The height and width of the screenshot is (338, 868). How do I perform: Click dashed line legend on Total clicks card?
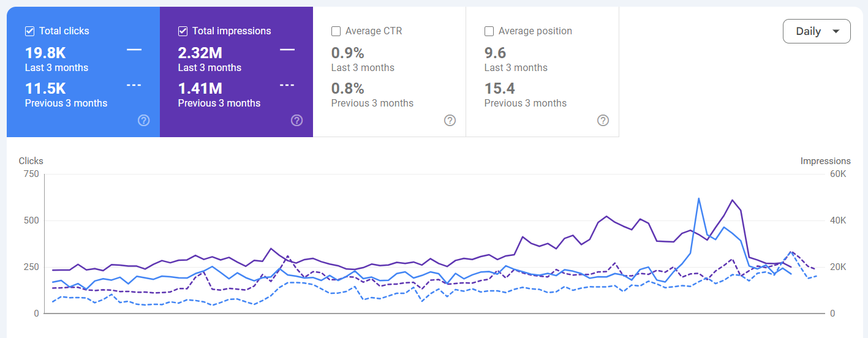[134, 85]
